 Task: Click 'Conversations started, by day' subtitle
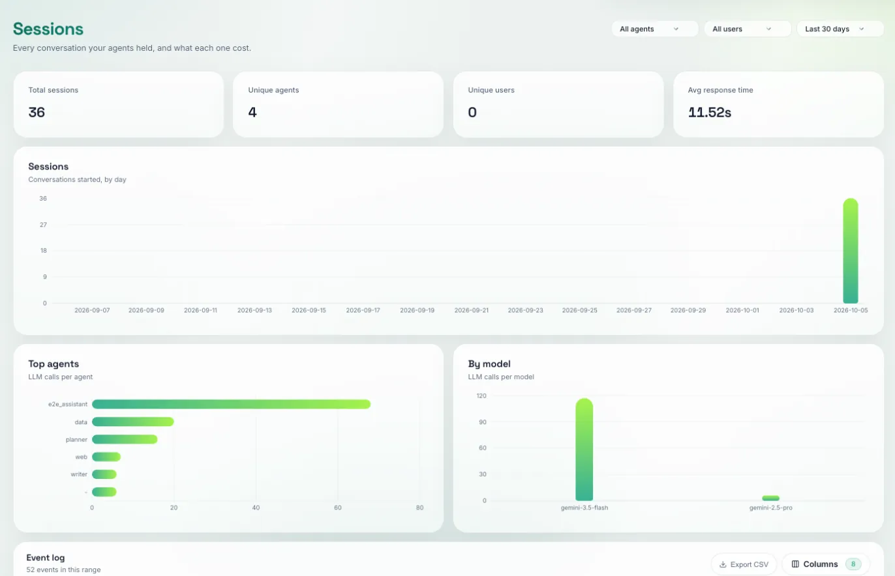(x=78, y=179)
